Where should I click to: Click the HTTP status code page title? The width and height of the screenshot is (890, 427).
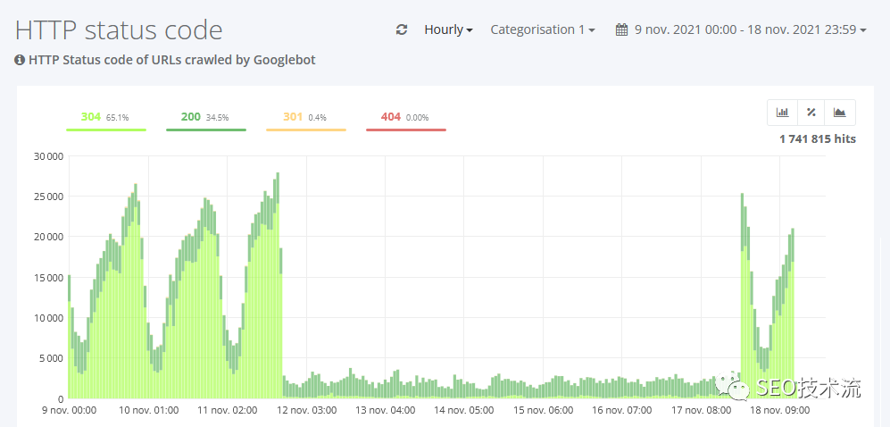(119, 29)
